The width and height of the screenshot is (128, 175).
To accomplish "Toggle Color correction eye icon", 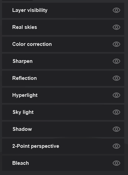I will [116, 44].
